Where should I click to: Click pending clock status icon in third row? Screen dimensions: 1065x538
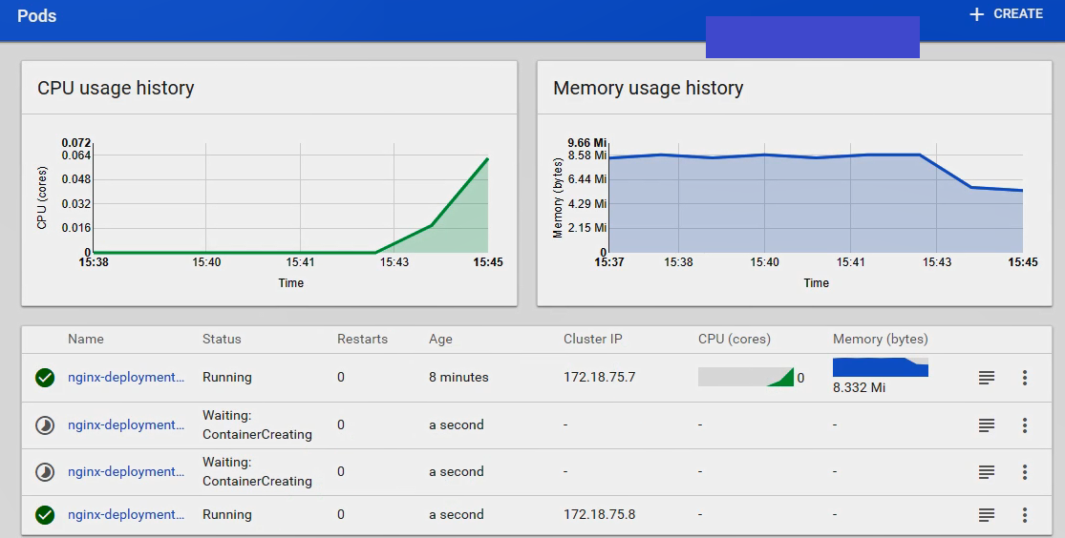pos(45,472)
